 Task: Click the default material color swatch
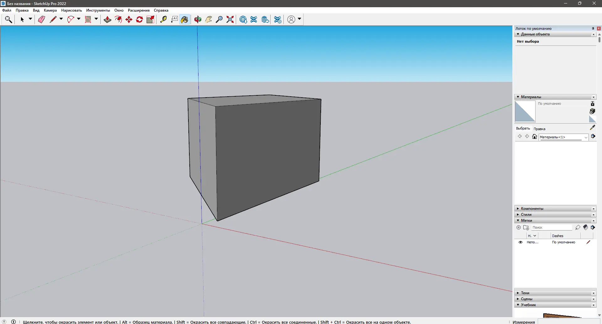pos(525,111)
